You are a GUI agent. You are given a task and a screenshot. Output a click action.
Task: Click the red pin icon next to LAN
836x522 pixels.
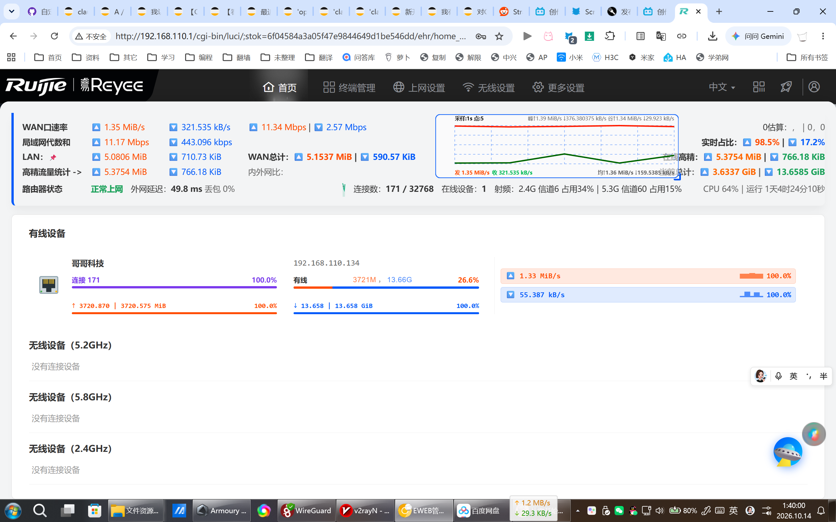point(53,158)
